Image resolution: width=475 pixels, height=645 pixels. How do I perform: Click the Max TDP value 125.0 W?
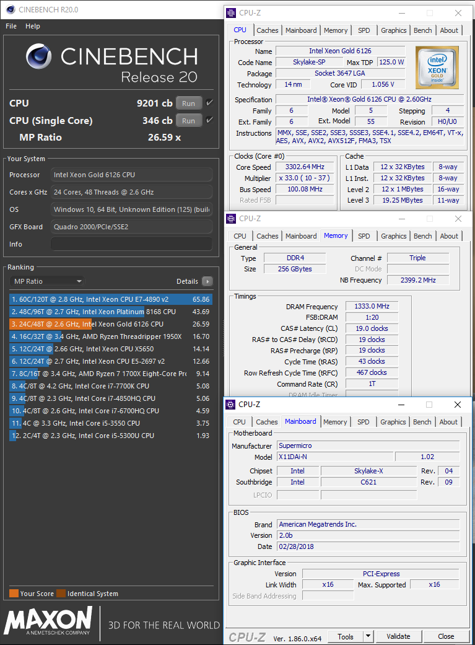(391, 62)
